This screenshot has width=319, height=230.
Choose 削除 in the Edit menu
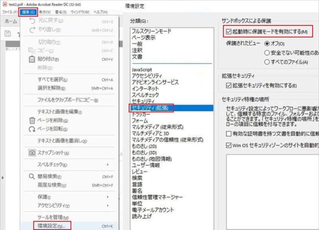[69, 68]
